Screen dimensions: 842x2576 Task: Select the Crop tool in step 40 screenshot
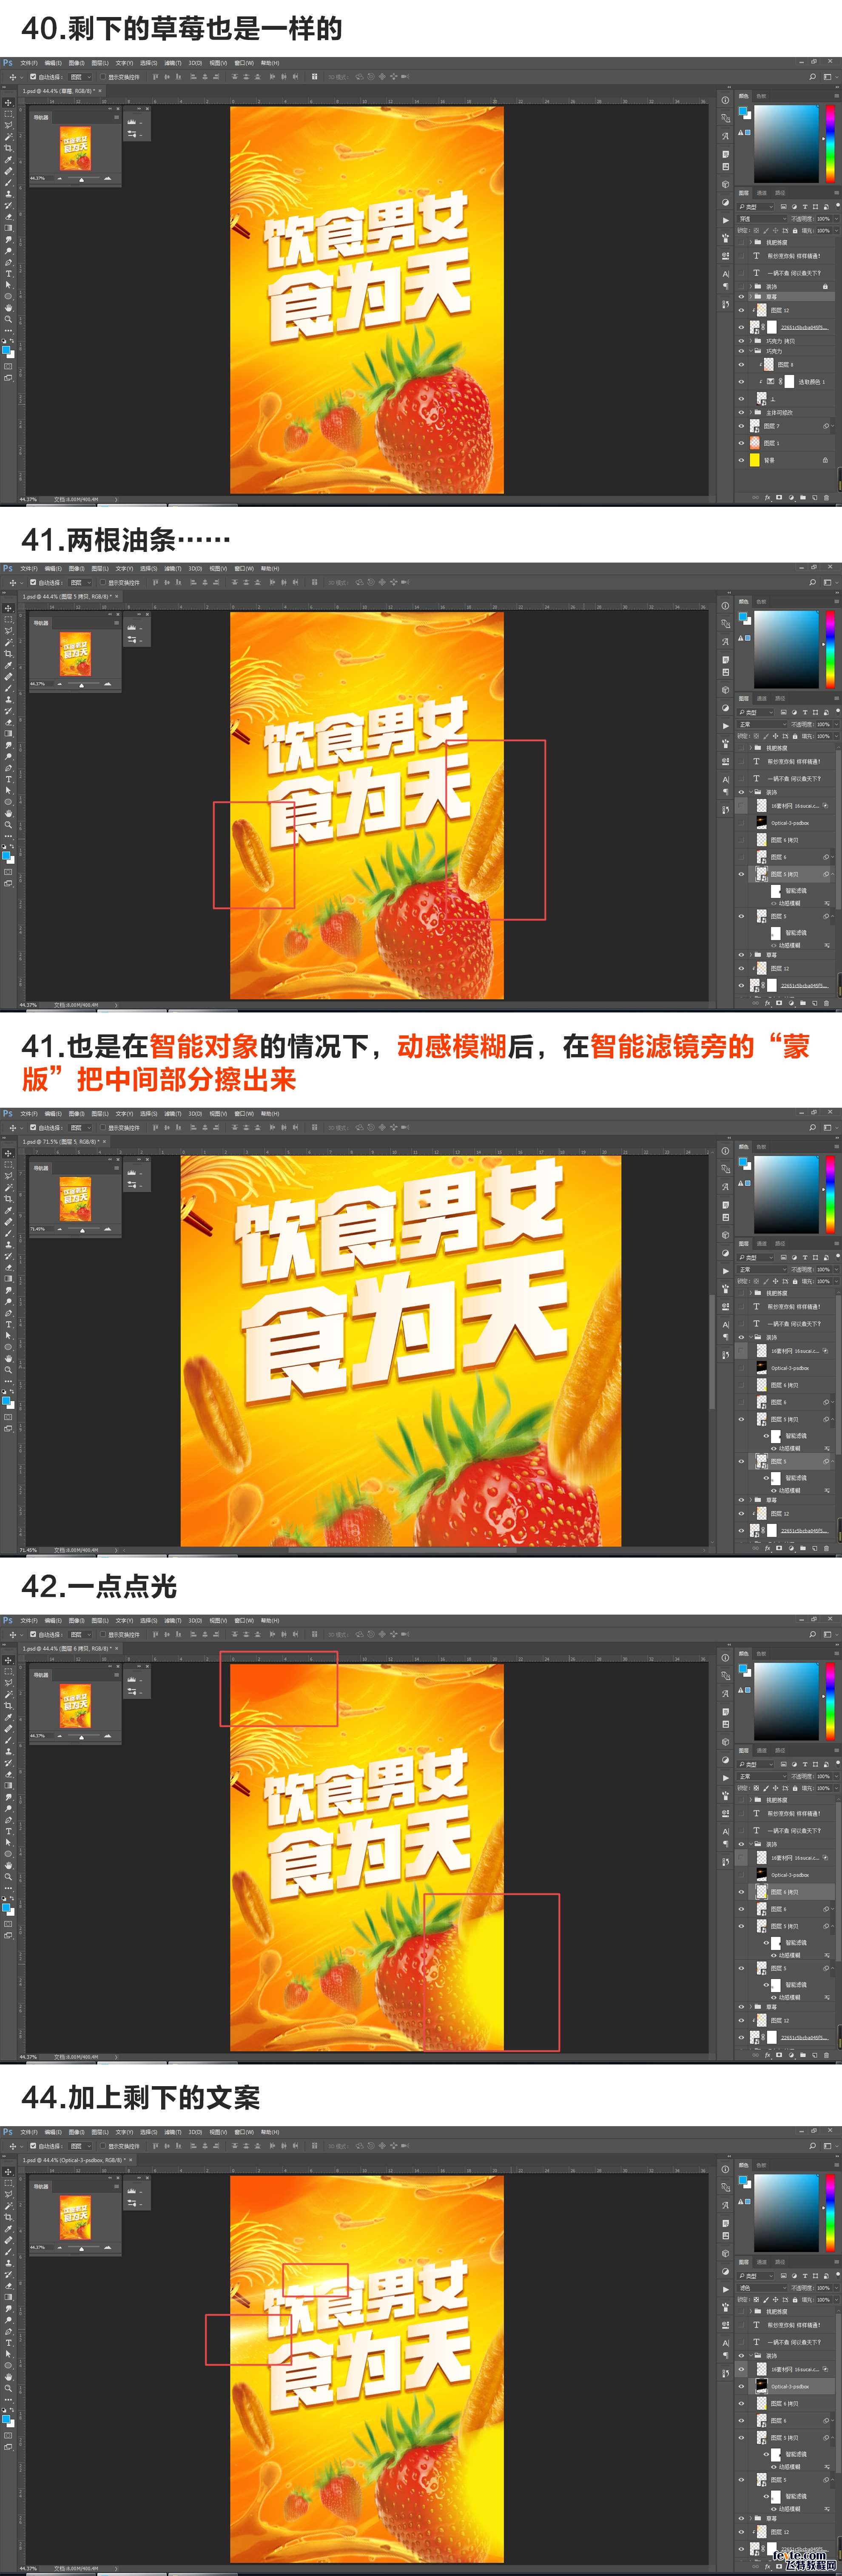click(x=8, y=148)
